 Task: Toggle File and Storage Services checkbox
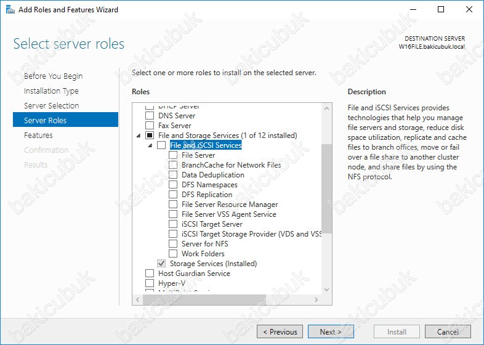pos(150,136)
